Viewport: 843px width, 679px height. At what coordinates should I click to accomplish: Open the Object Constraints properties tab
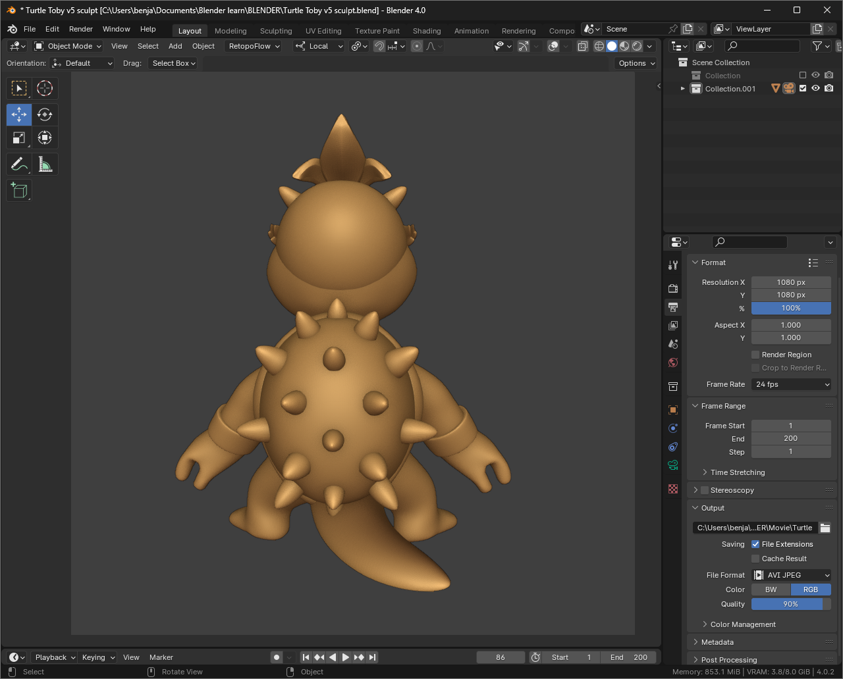[x=672, y=446]
